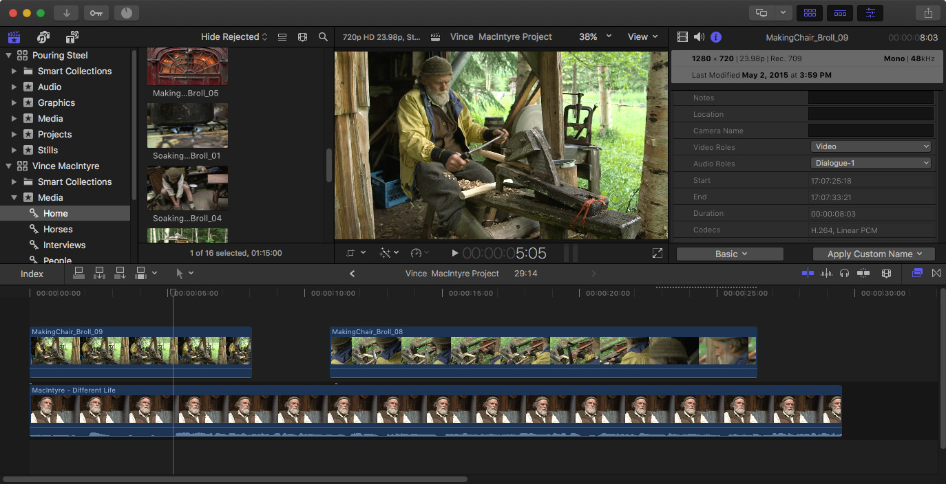Click the import media arrow button
Viewport: 946px width, 484px height.
(x=66, y=13)
